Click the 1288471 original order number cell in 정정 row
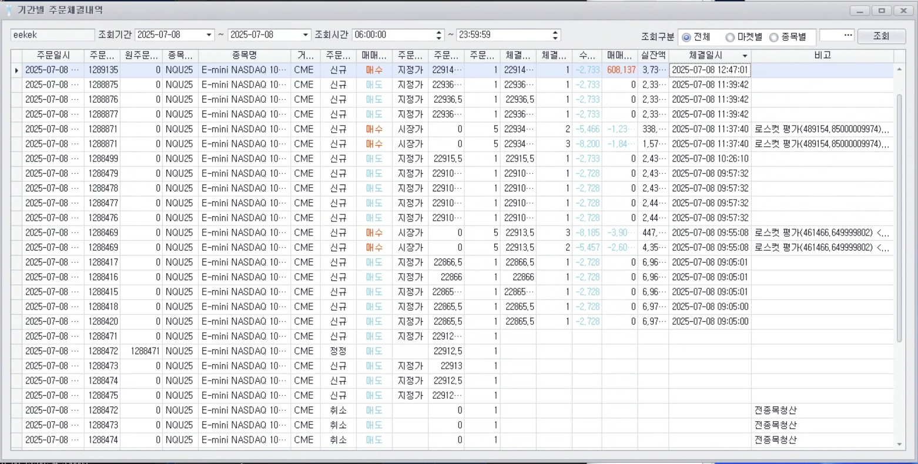 click(x=141, y=351)
